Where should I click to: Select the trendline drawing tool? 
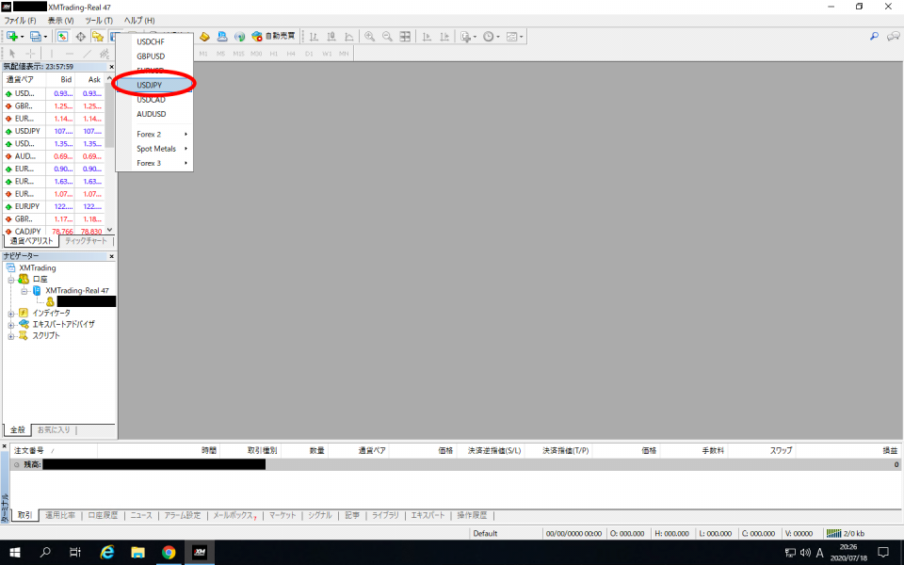pyautogui.click(x=88, y=54)
